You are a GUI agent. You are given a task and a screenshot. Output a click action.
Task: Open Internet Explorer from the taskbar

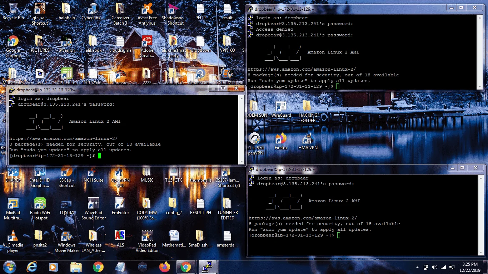pyautogui.click(x=33, y=267)
